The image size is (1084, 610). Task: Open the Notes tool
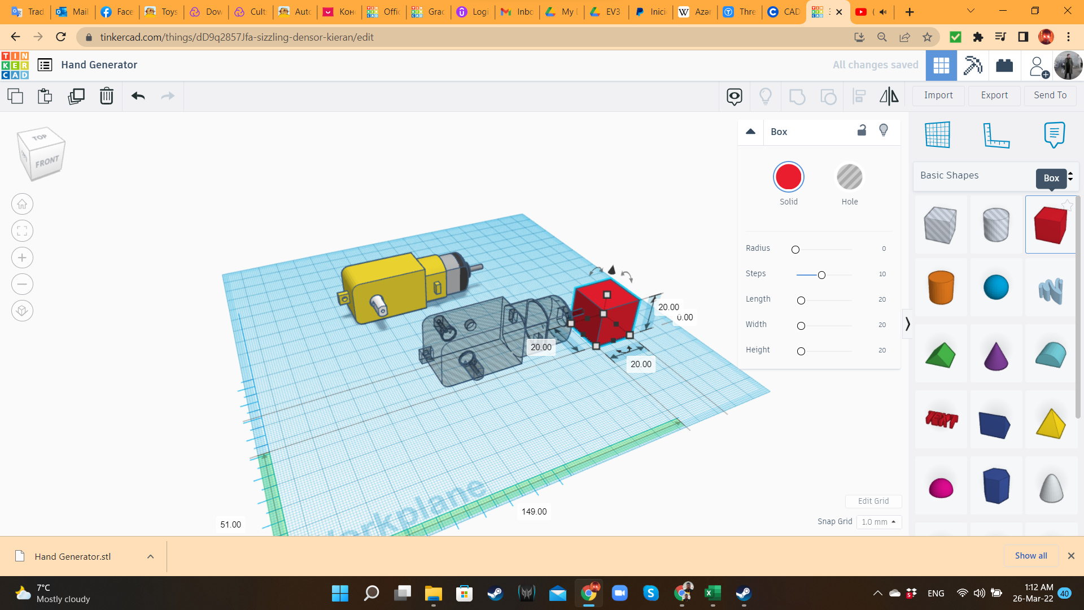1054,135
